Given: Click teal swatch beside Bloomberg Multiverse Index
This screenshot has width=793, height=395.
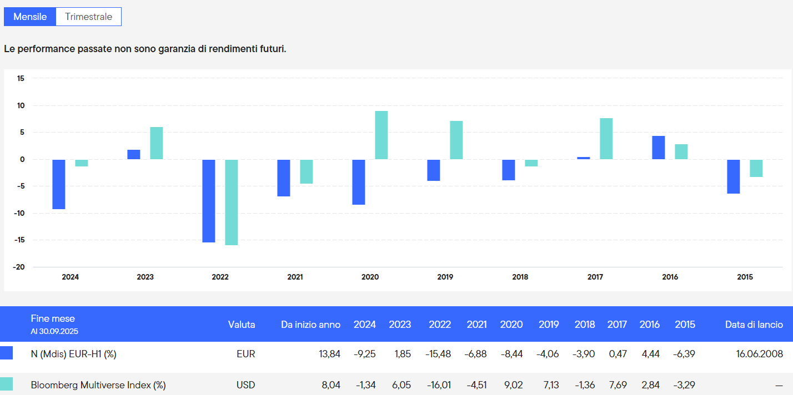Looking at the screenshot, I should click(x=7, y=384).
